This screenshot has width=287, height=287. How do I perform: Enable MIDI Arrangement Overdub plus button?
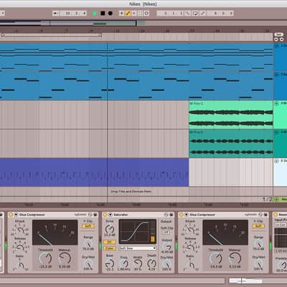click(x=121, y=14)
